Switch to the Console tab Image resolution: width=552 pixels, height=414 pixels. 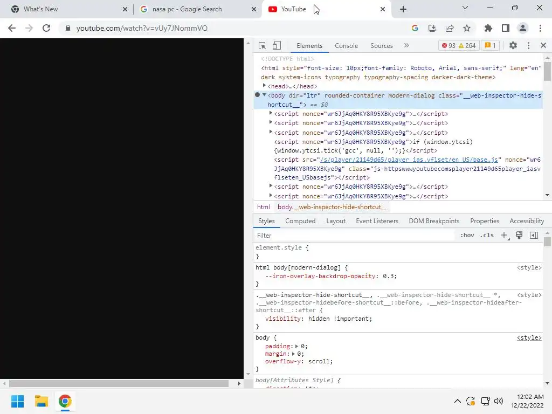tap(346, 46)
